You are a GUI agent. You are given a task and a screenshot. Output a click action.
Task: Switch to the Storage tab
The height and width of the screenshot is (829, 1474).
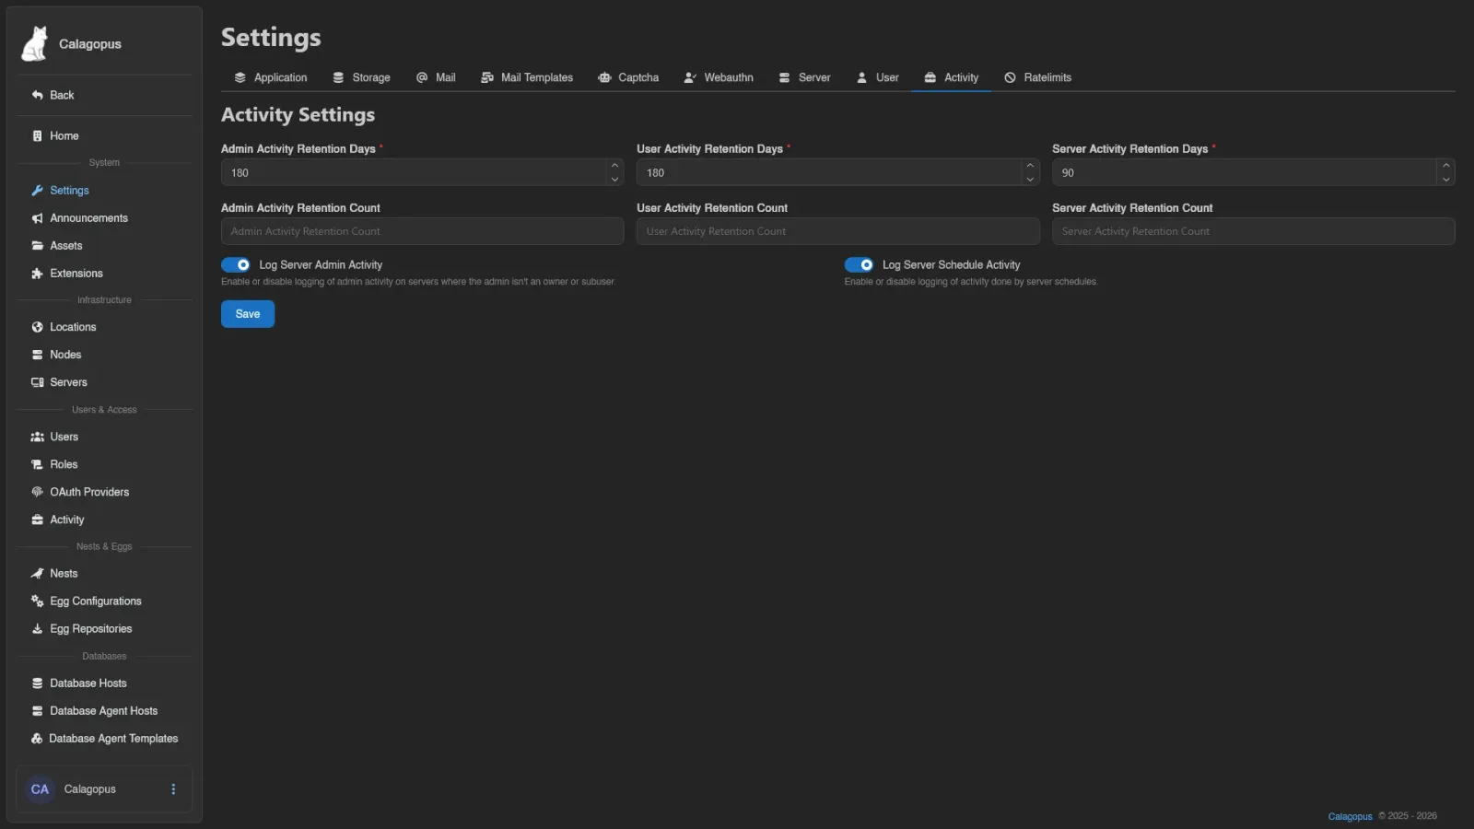(361, 77)
